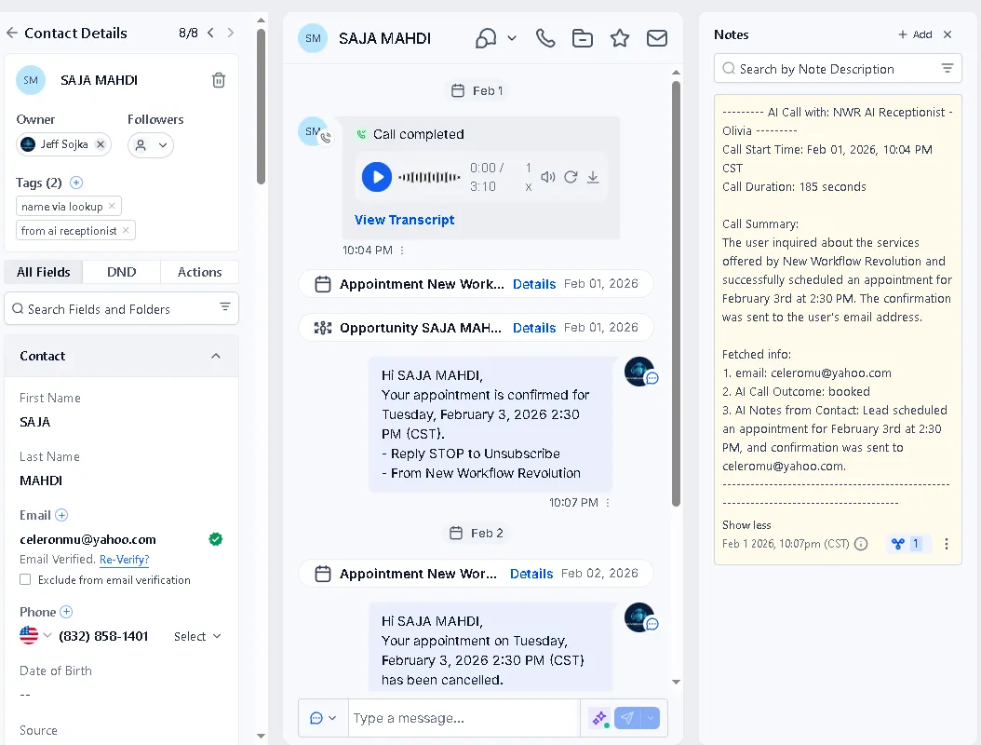Viewport: 981px width, 745px height.
Task: Delete the SAJA MAHDI contact
Action: coord(219,80)
